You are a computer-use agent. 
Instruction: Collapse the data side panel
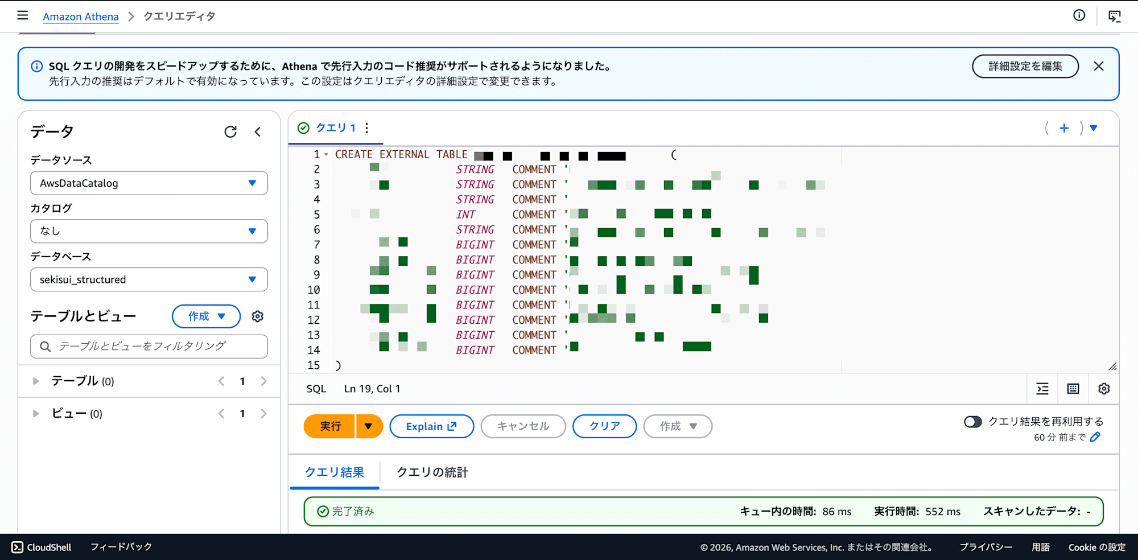(x=258, y=132)
